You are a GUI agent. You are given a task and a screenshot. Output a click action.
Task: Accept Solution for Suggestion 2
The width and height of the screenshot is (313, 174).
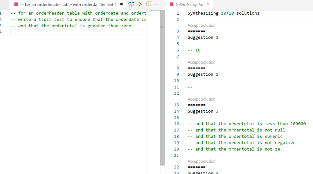point(201,62)
